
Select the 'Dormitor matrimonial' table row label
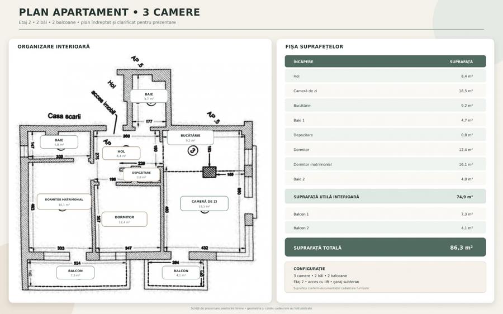[312, 164]
